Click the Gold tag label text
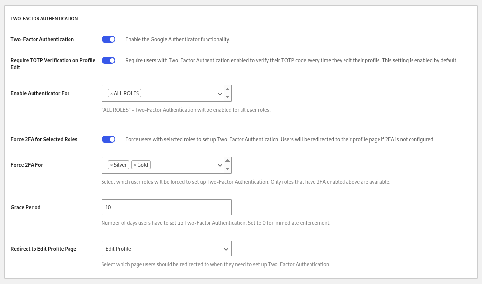Viewport: 482px width, 284px height. (x=143, y=165)
